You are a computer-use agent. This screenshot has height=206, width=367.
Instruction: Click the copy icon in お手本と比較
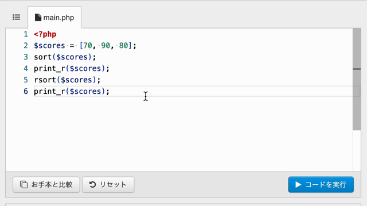coord(24,184)
